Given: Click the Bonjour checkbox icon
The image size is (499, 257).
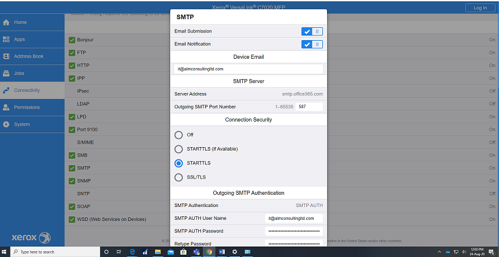Looking at the screenshot, I should 72,40.
